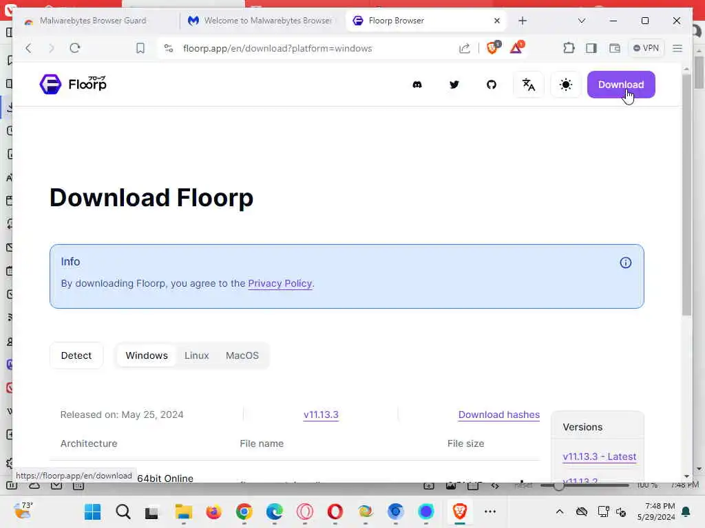Click the share page icon in address bar

click(x=465, y=48)
